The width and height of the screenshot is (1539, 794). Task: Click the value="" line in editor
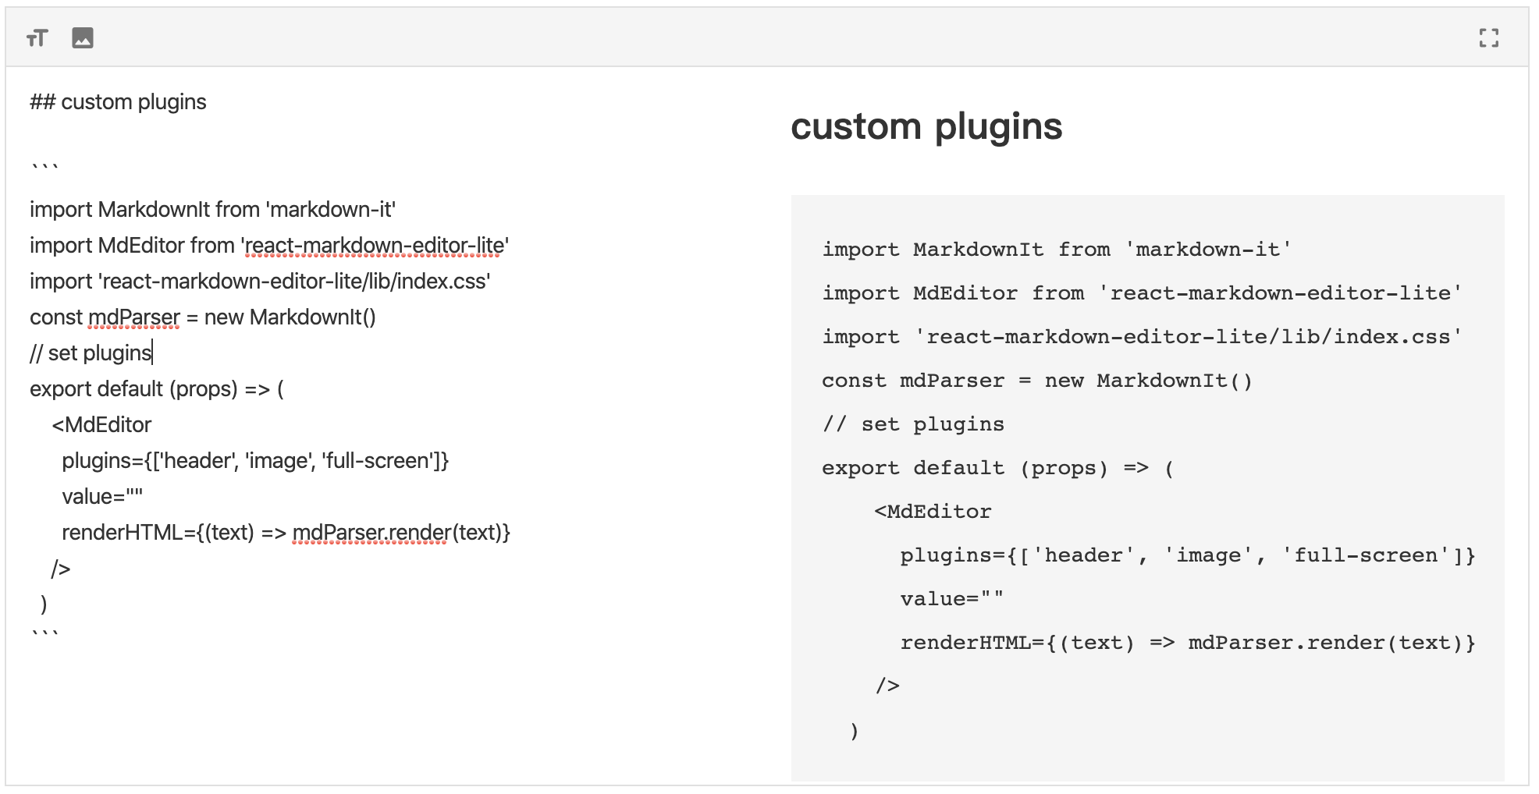pyautogui.click(x=102, y=497)
